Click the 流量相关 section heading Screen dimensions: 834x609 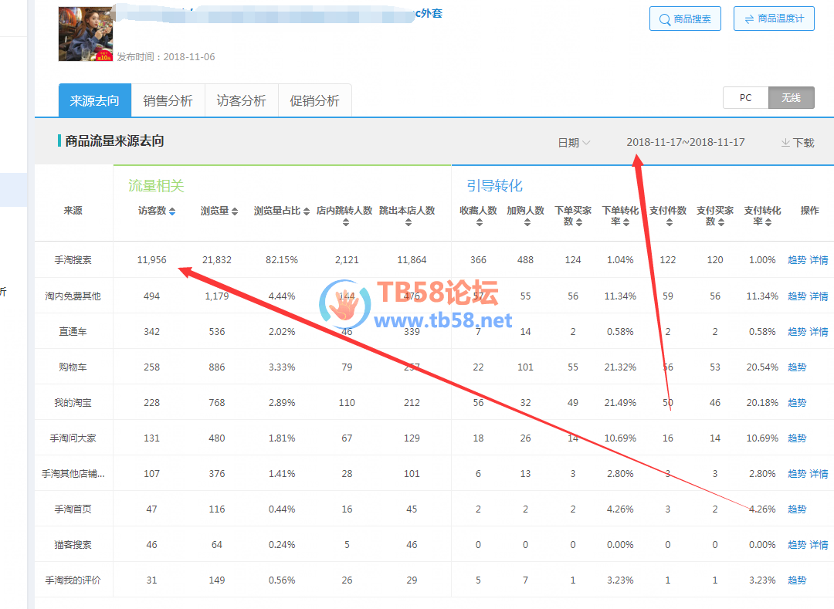156,185
